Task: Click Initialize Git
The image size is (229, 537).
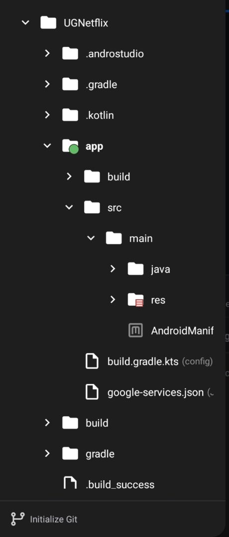Action: tap(54, 519)
